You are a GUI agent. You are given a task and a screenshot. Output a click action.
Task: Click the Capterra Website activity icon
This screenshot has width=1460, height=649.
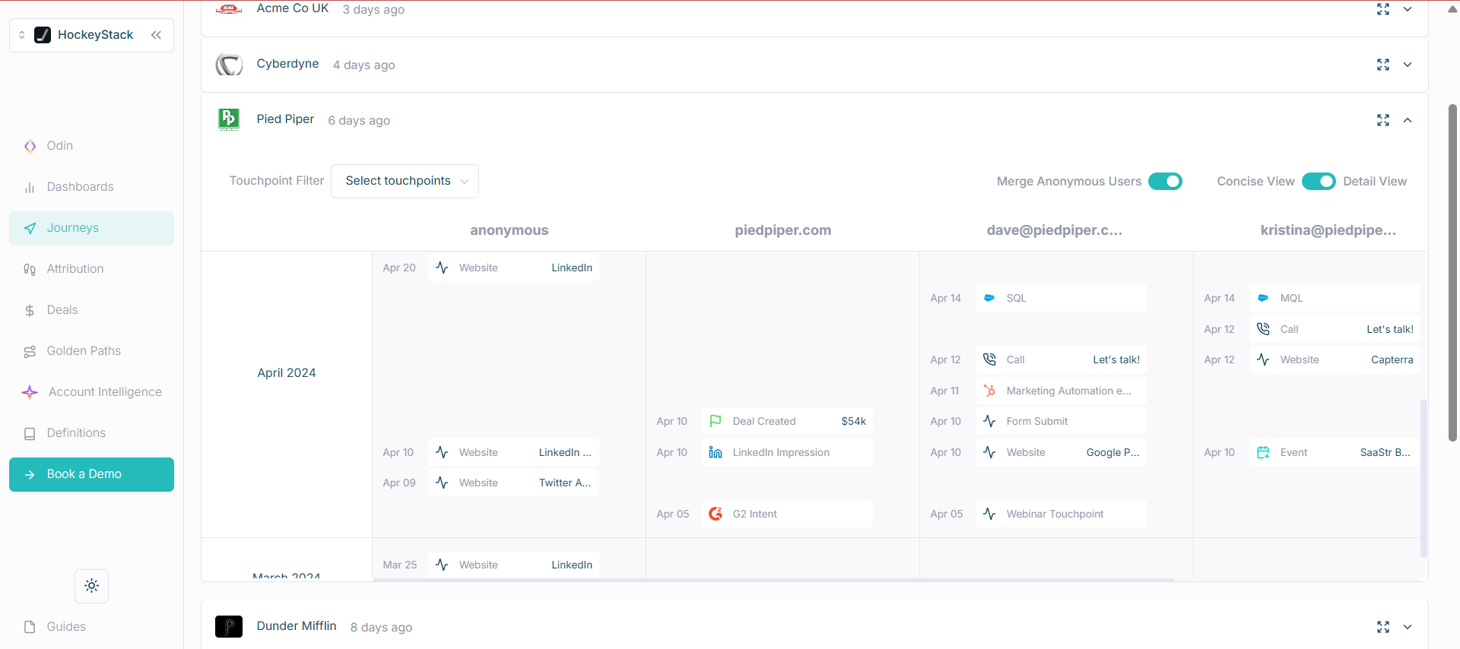click(x=1263, y=359)
